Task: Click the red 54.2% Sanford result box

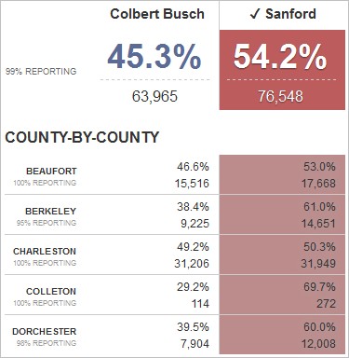Action: point(282,70)
